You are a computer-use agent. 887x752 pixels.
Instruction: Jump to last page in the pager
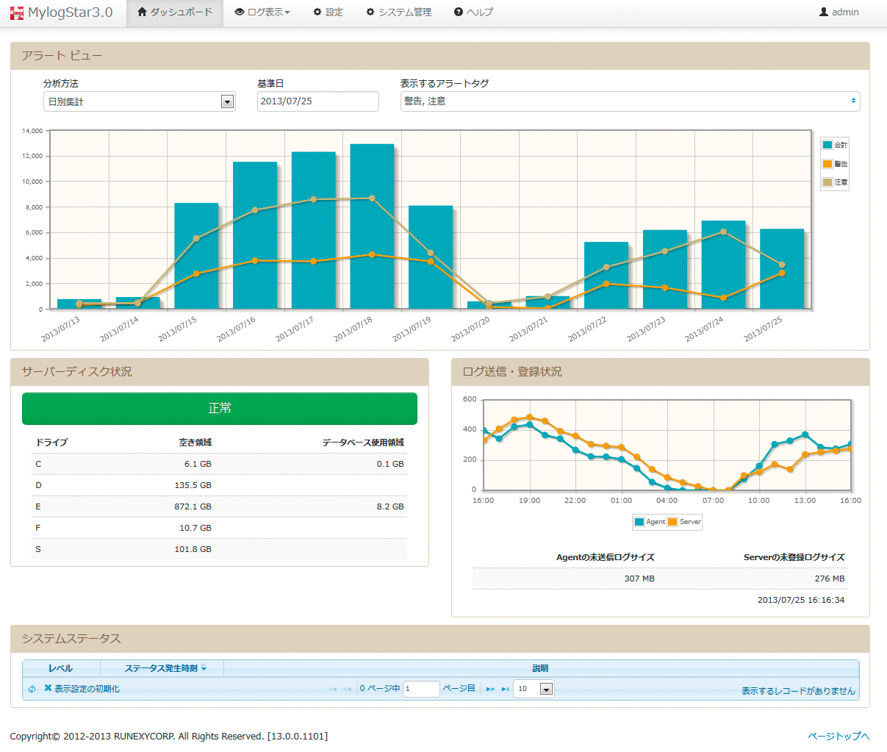(505, 689)
